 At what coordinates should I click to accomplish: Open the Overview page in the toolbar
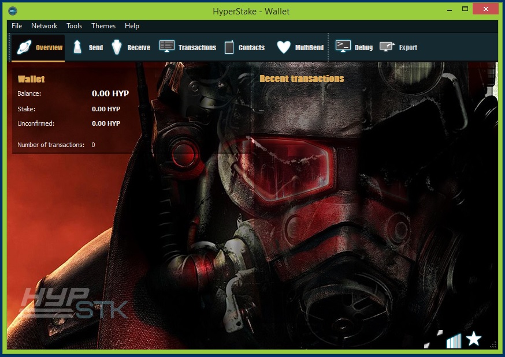(x=38, y=47)
